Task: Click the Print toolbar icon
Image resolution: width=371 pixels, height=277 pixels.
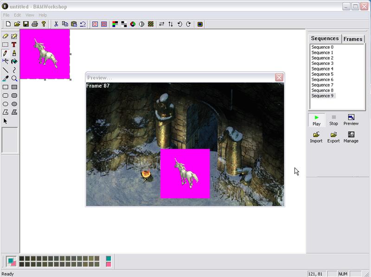Action: coord(35,24)
